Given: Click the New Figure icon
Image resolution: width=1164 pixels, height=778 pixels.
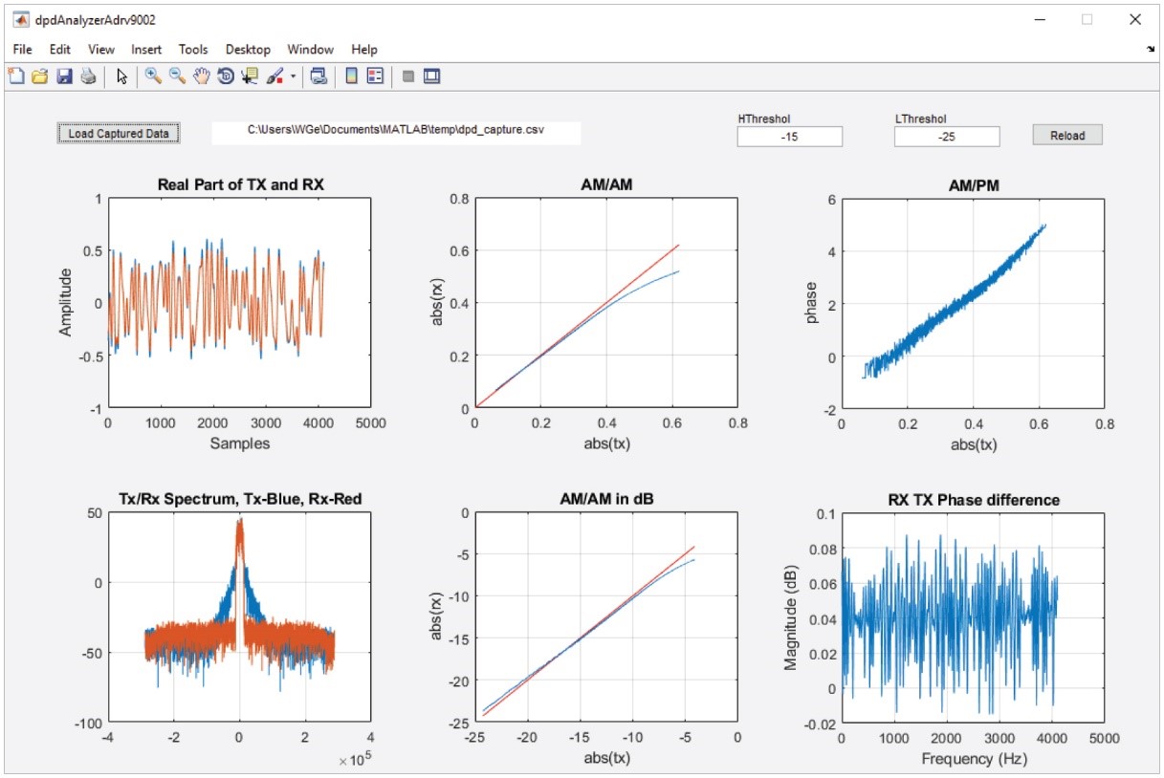Looking at the screenshot, I should (16, 77).
